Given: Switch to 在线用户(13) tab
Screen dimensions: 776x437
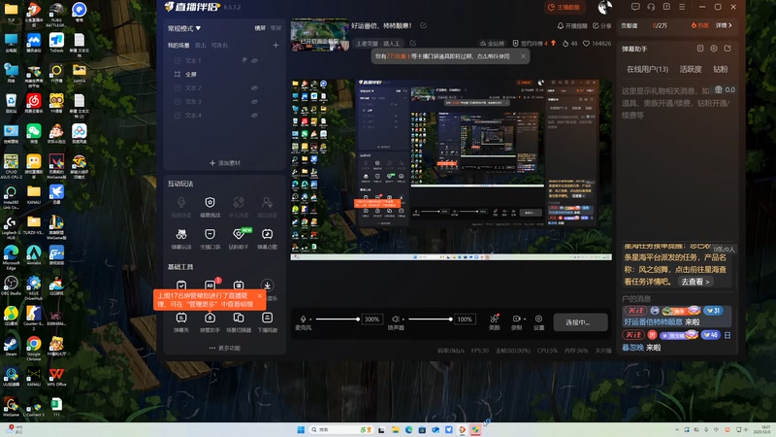Looking at the screenshot, I should click(647, 69).
